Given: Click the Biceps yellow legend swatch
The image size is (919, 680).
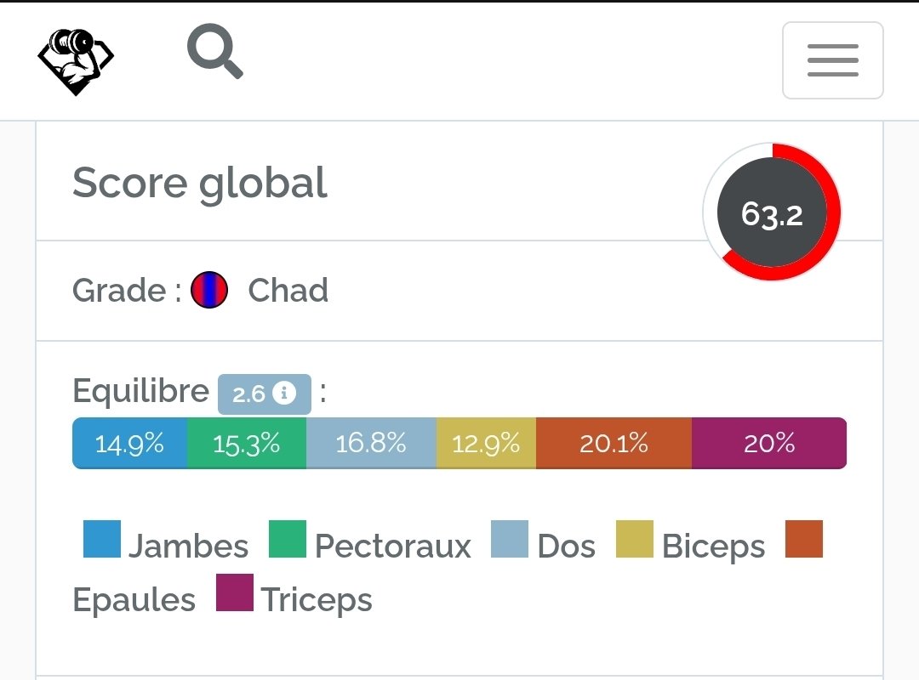Looking at the screenshot, I should click(634, 539).
